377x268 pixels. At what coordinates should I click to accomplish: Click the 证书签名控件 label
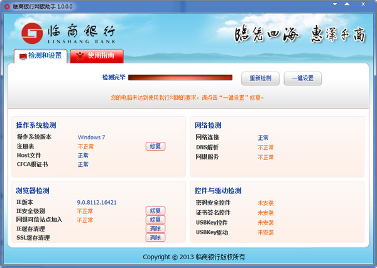click(213, 213)
